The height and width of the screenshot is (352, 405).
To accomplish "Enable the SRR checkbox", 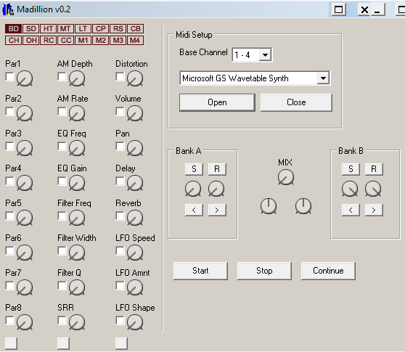I will [x=62, y=321].
